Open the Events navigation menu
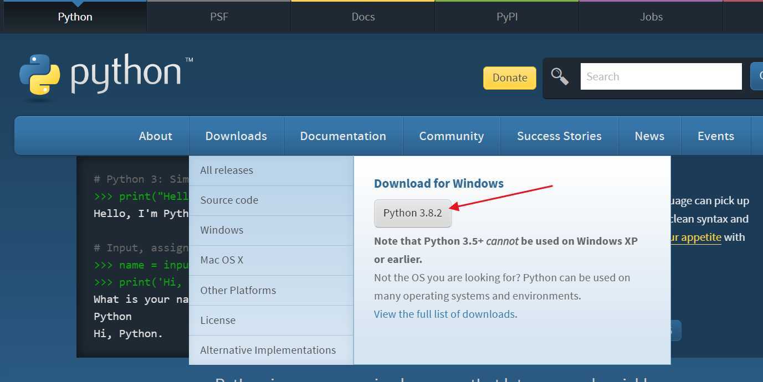Screen dimensions: 763x382 click(x=716, y=136)
